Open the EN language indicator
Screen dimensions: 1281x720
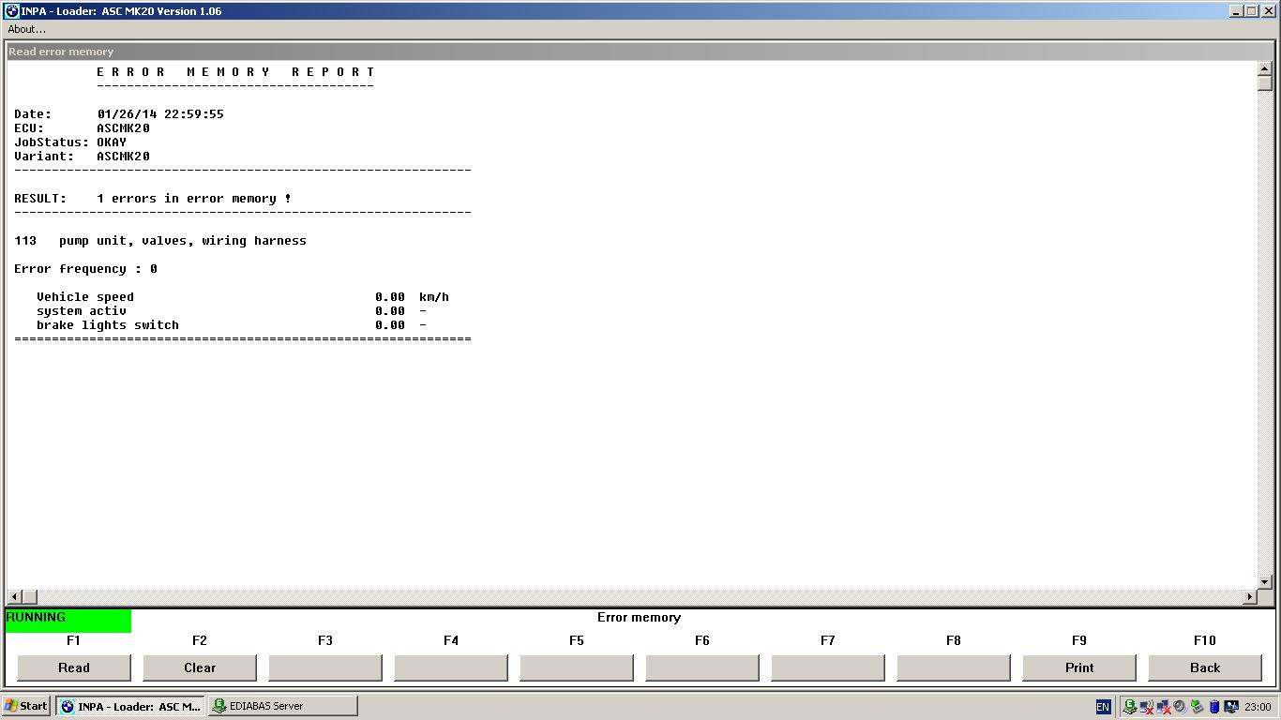coord(1103,707)
